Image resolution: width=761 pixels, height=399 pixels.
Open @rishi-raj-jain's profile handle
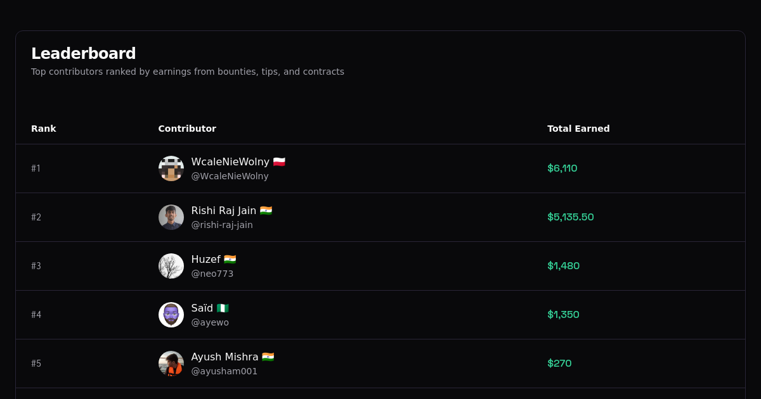(221, 225)
